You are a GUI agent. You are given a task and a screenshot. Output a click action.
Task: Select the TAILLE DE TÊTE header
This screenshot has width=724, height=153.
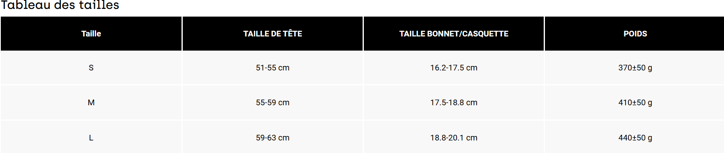(273, 34)
